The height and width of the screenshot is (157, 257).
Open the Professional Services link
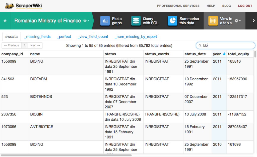coord(178,6)
